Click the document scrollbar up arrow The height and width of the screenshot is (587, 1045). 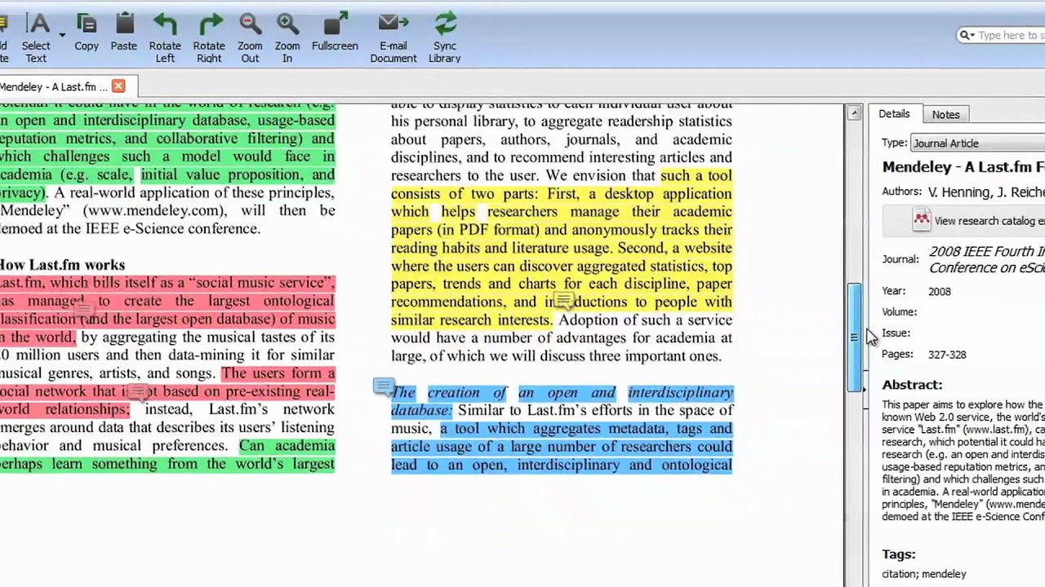(854, 113)
